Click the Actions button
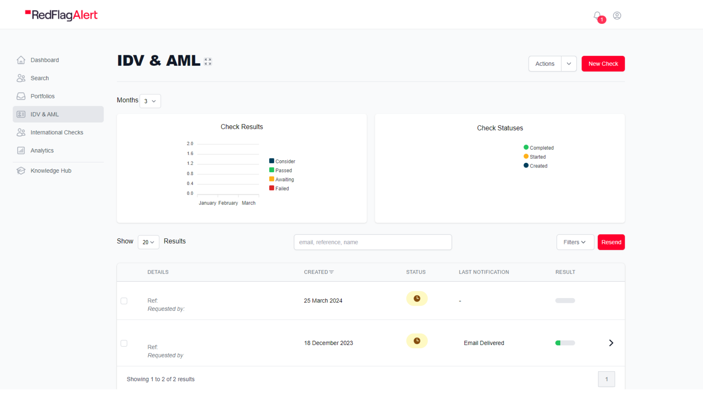Image resolution: width=703 pixels, height=395 pixels. point(545,64)
